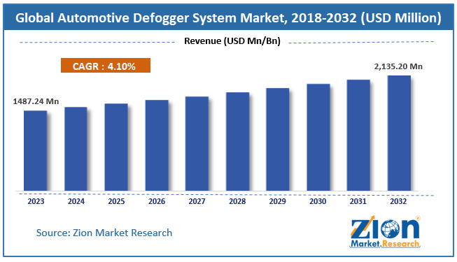Select the Revenue (USD Mn/Bn) subtitle
This screenshot has width=457, height=262.
click(232, 41)
